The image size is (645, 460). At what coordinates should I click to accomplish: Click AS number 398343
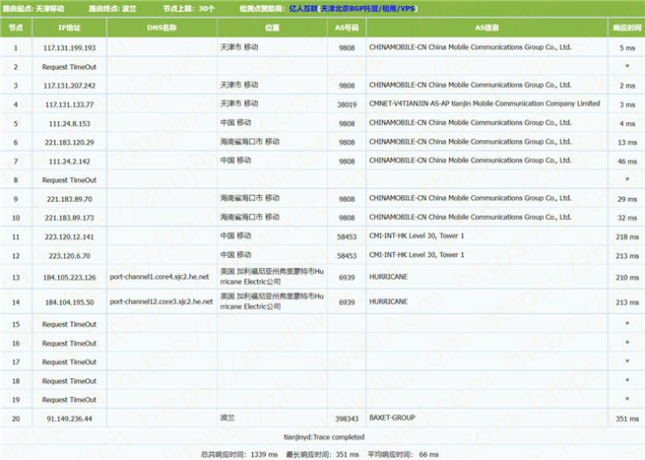347,419
